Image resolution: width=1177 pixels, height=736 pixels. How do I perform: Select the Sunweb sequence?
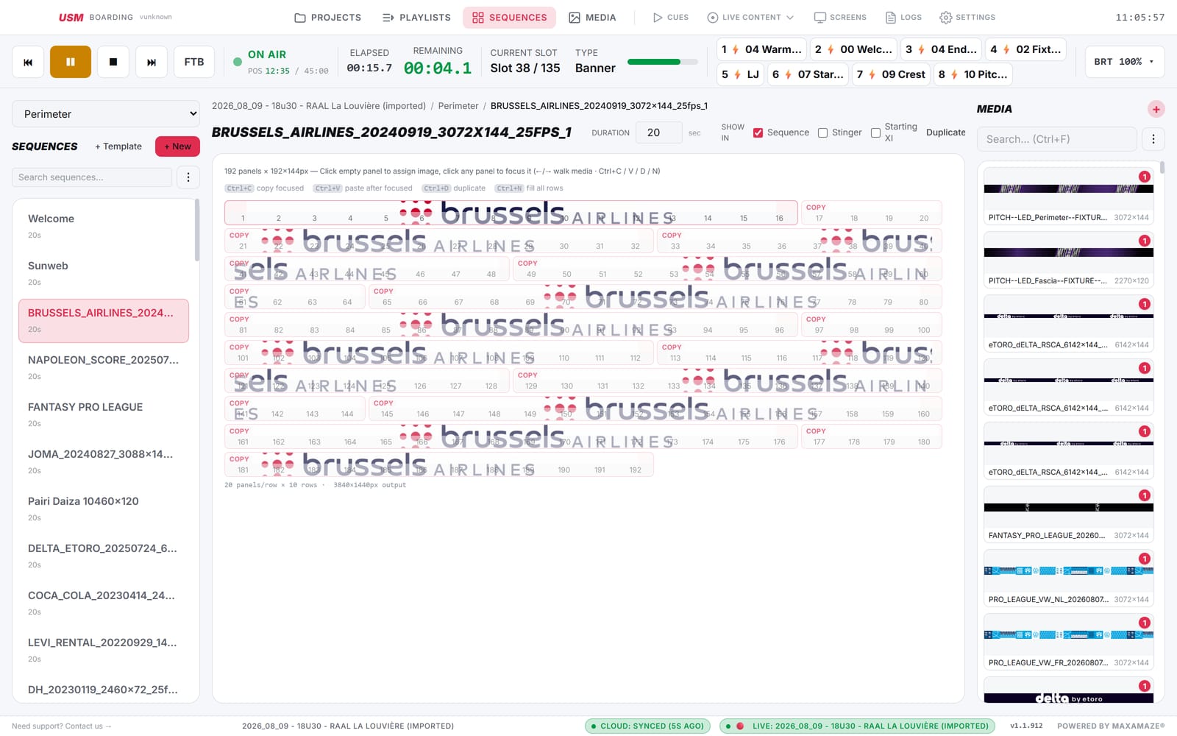tap(104, 273)
